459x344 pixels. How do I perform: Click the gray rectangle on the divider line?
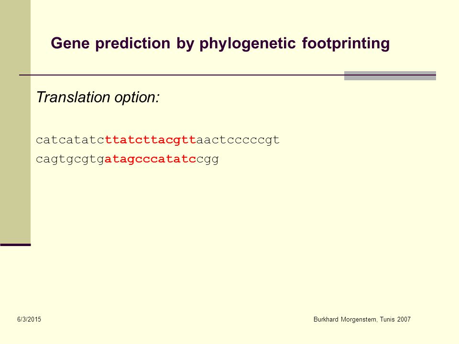(x=390, y=75)
